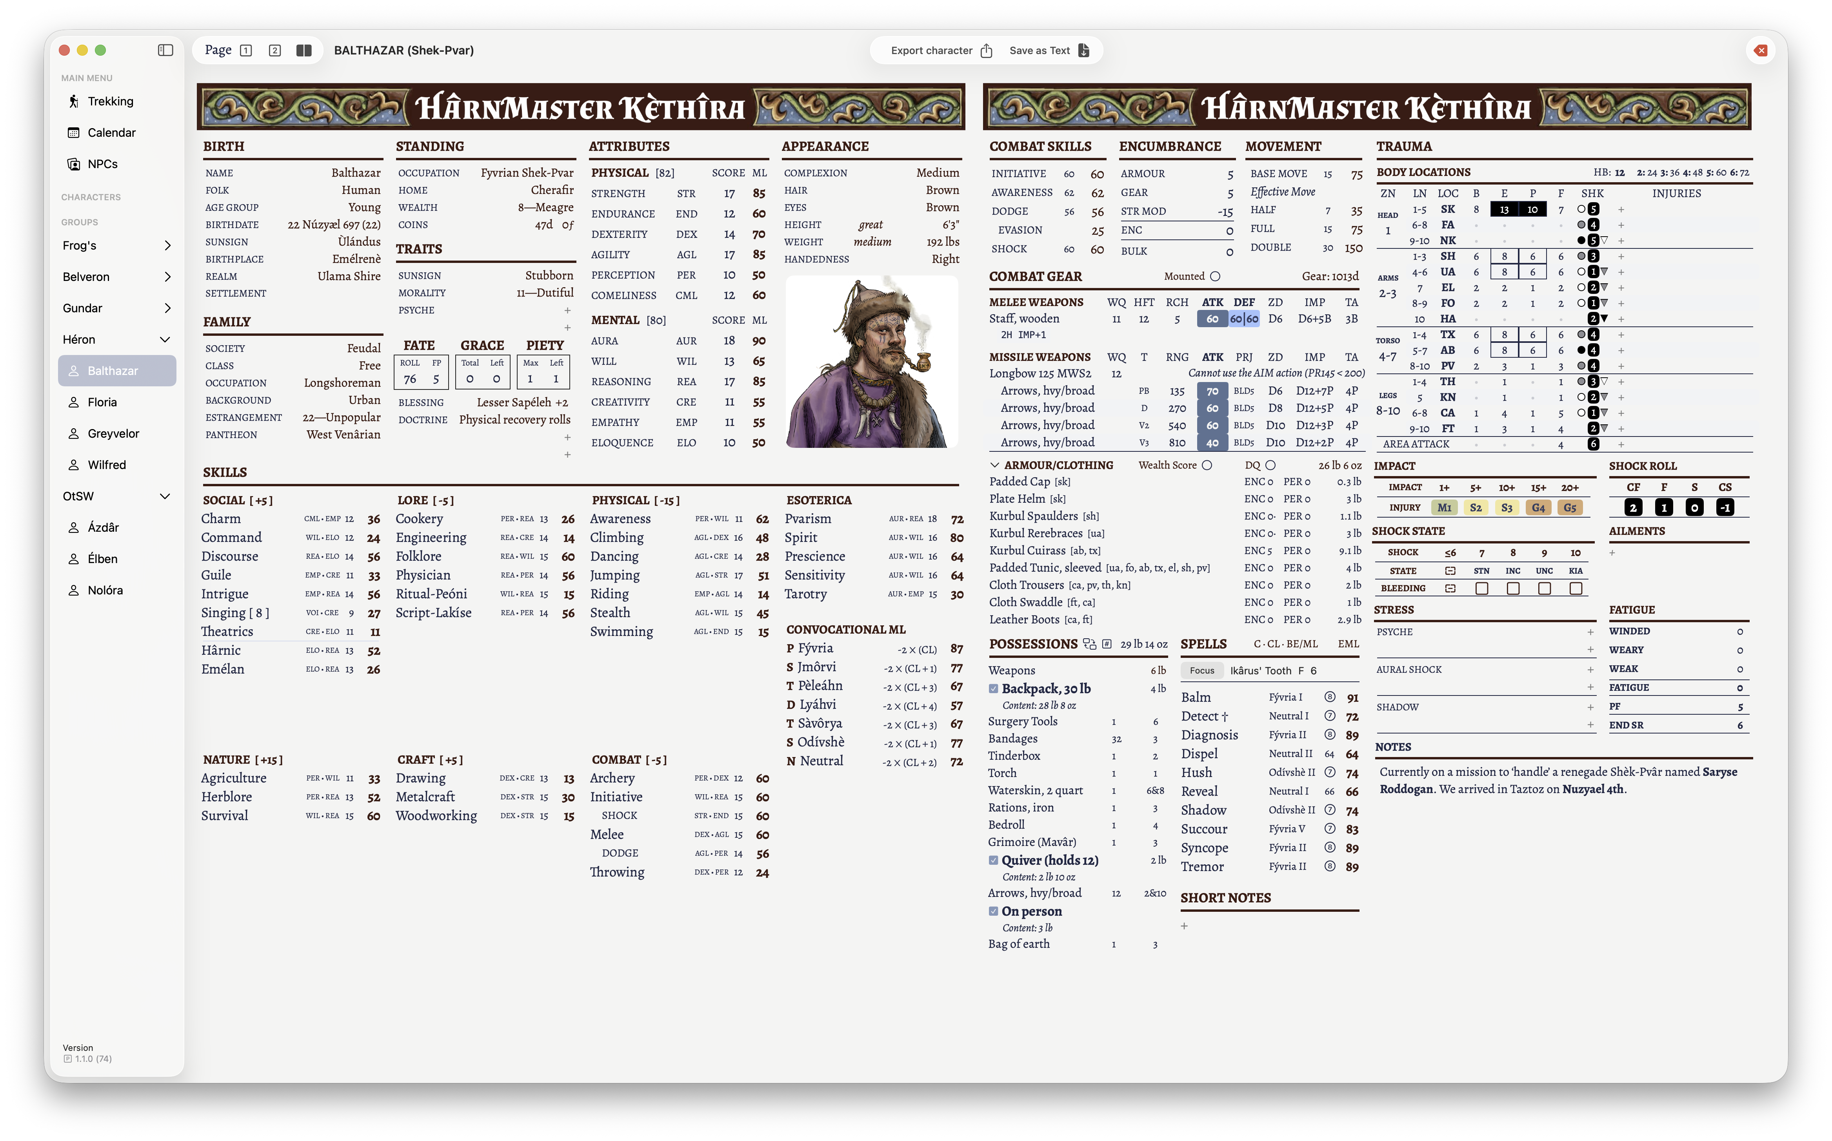Collapse the ARMOUR/CLOTHING section
This screenshot has height=1141, width=1832.
click(x=994, y=465)
